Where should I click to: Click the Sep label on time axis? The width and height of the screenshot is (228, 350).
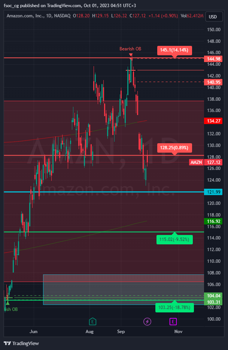point(121,332)
